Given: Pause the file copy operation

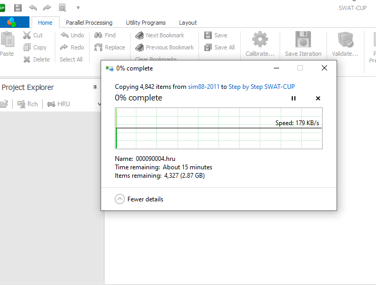Looking at the screenshot, I should tap(293, 98).
